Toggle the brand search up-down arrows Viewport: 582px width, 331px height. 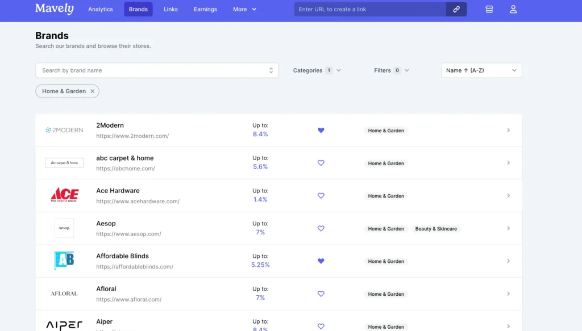coord(271,70)
